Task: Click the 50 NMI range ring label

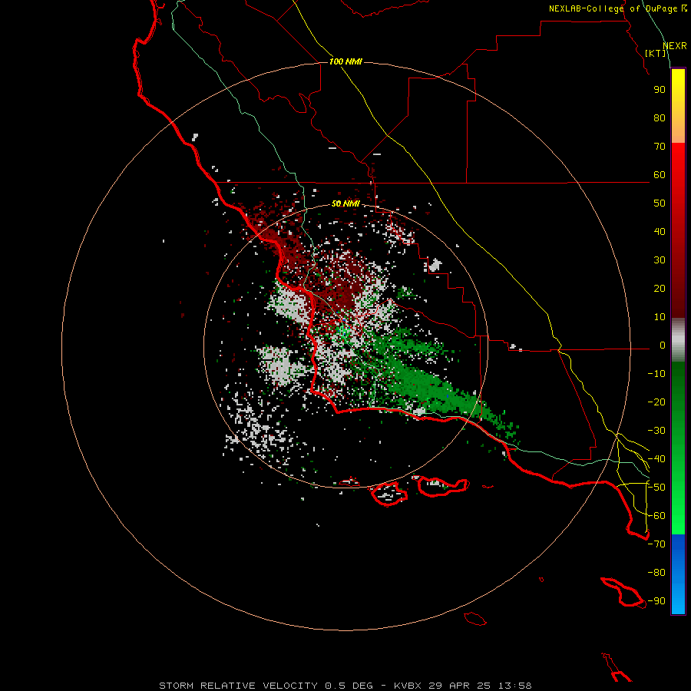Action: (345, 203)
